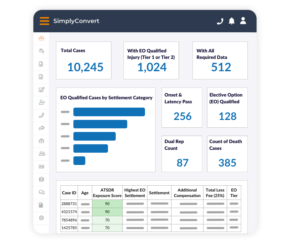Click the EO Tier column header
Viewport: 290px width, 243px height.
point(234,193)
